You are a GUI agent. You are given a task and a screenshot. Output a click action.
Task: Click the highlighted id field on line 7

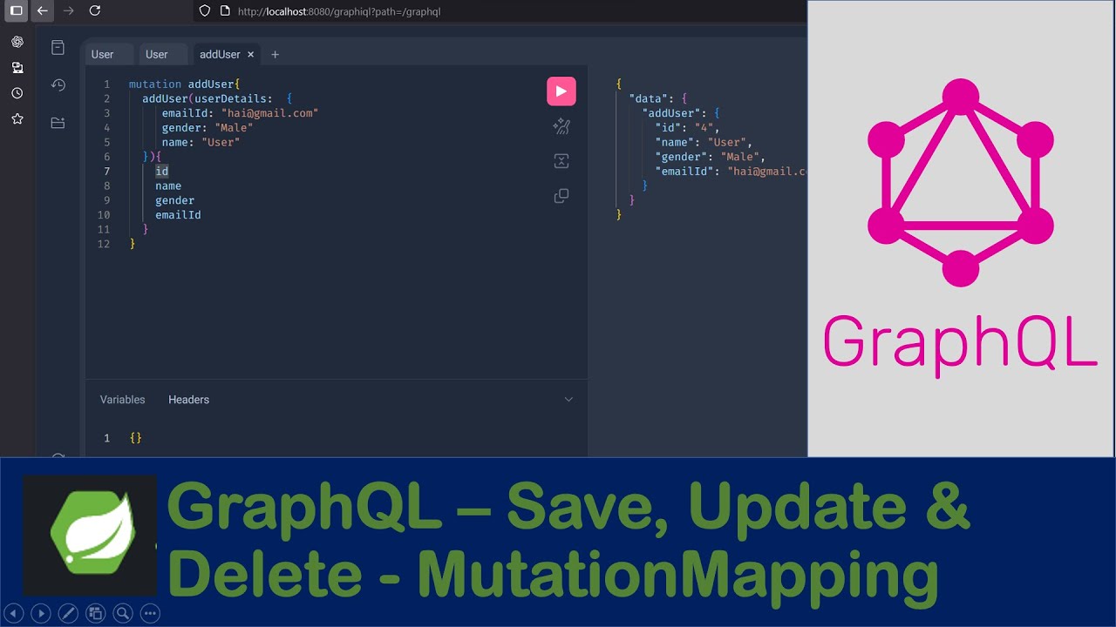(162, 172)
